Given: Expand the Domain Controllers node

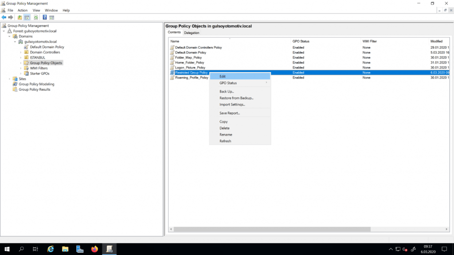Looking at the screenshot, I should click(x=21, y=52).
